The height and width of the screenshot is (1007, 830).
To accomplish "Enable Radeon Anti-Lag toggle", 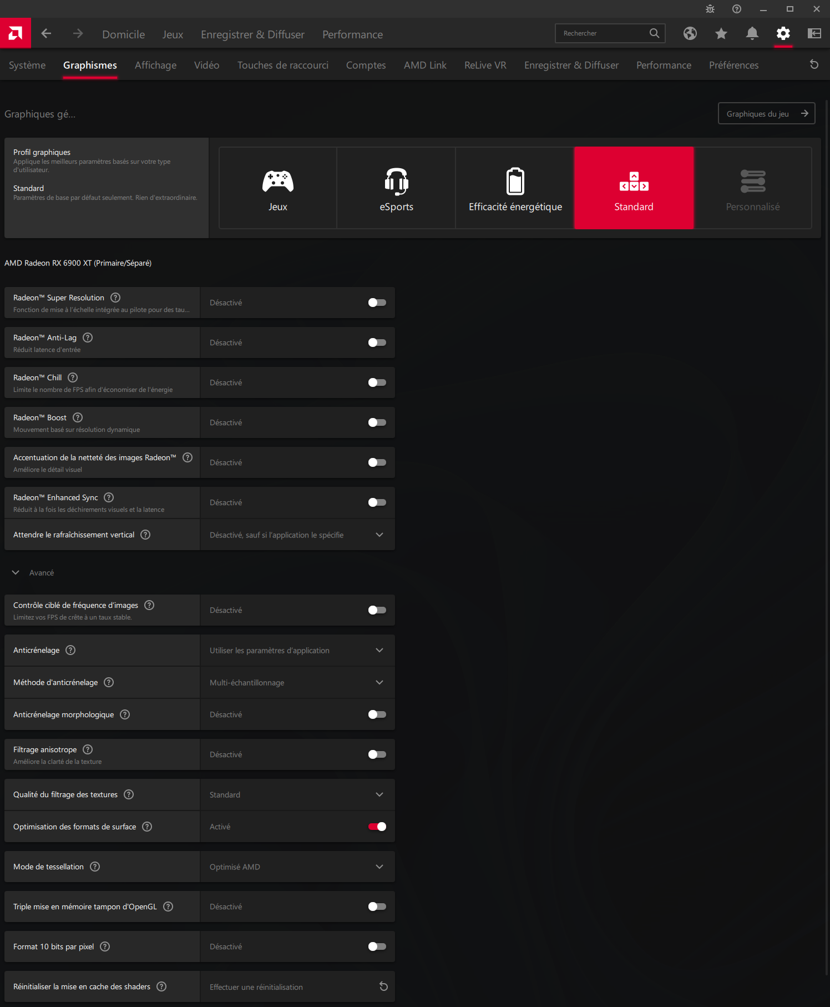I will pyautogui.click(x=377, y=343).
